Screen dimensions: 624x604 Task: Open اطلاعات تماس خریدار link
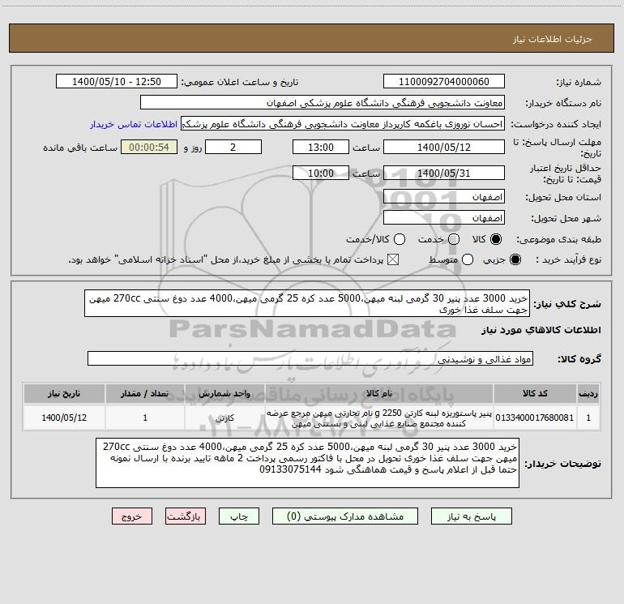click(134, 124)
